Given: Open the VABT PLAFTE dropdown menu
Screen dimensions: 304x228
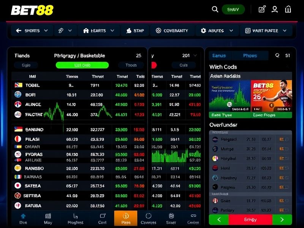Looking at the screenshot, I should pos(266,31).
